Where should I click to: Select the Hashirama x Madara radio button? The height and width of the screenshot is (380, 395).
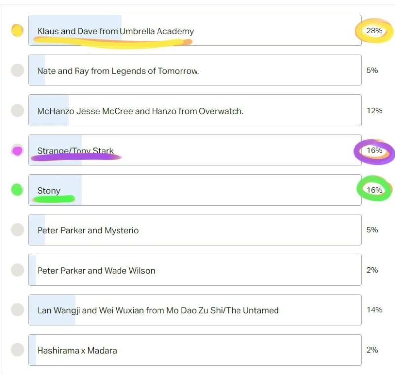pyautogui.click(x=17, y=350)
